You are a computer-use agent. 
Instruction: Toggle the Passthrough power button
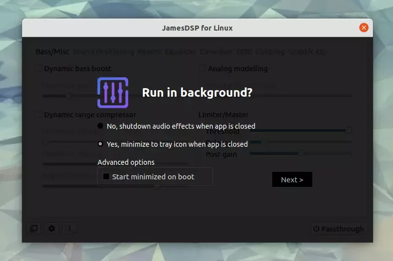339,228
